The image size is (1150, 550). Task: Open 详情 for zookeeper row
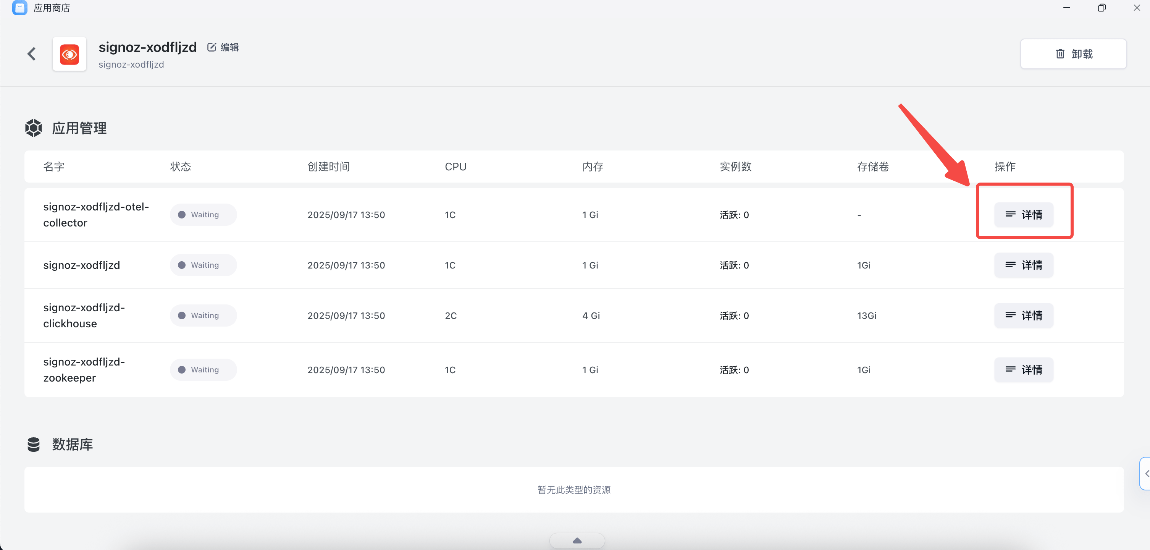(x=1023, y=370)
